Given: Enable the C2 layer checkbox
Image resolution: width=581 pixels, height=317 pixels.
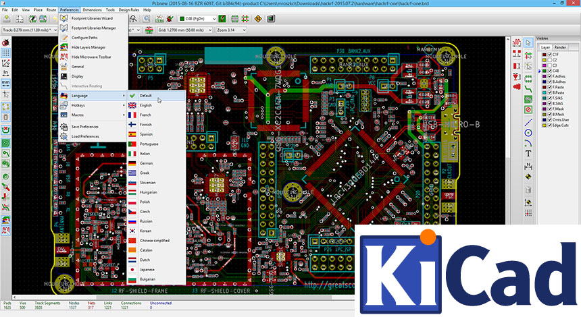Looking at the screenshot, I should pos(549,59).
